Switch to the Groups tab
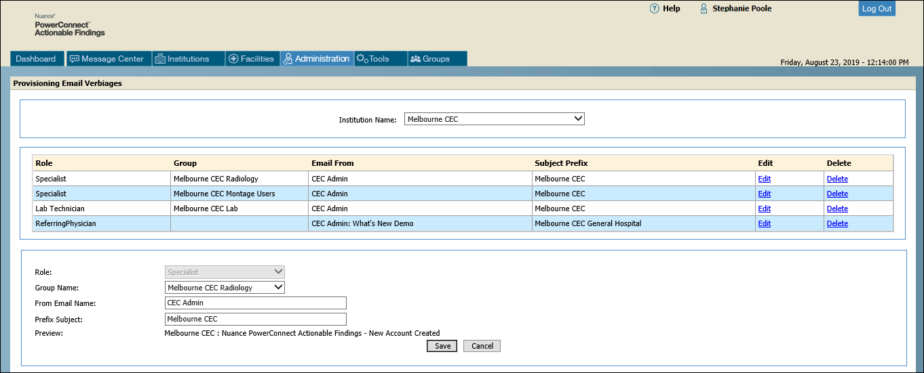Image resolution: width=924 pixels, height=373 pixels. click(x=437, y=59)
